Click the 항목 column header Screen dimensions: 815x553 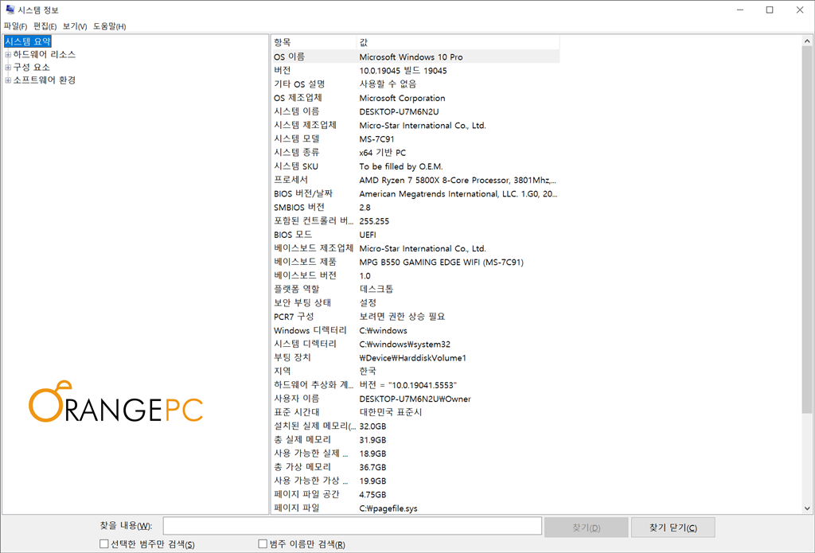(314, 43)
